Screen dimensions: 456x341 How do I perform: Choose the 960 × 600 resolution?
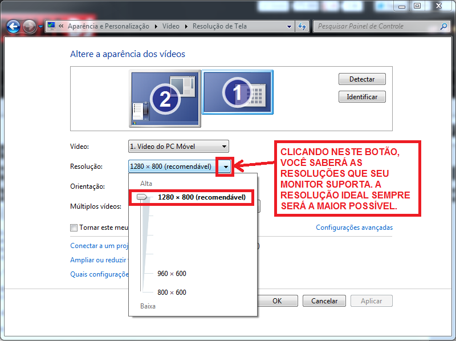pyautogui.click(x=172, y=274)
